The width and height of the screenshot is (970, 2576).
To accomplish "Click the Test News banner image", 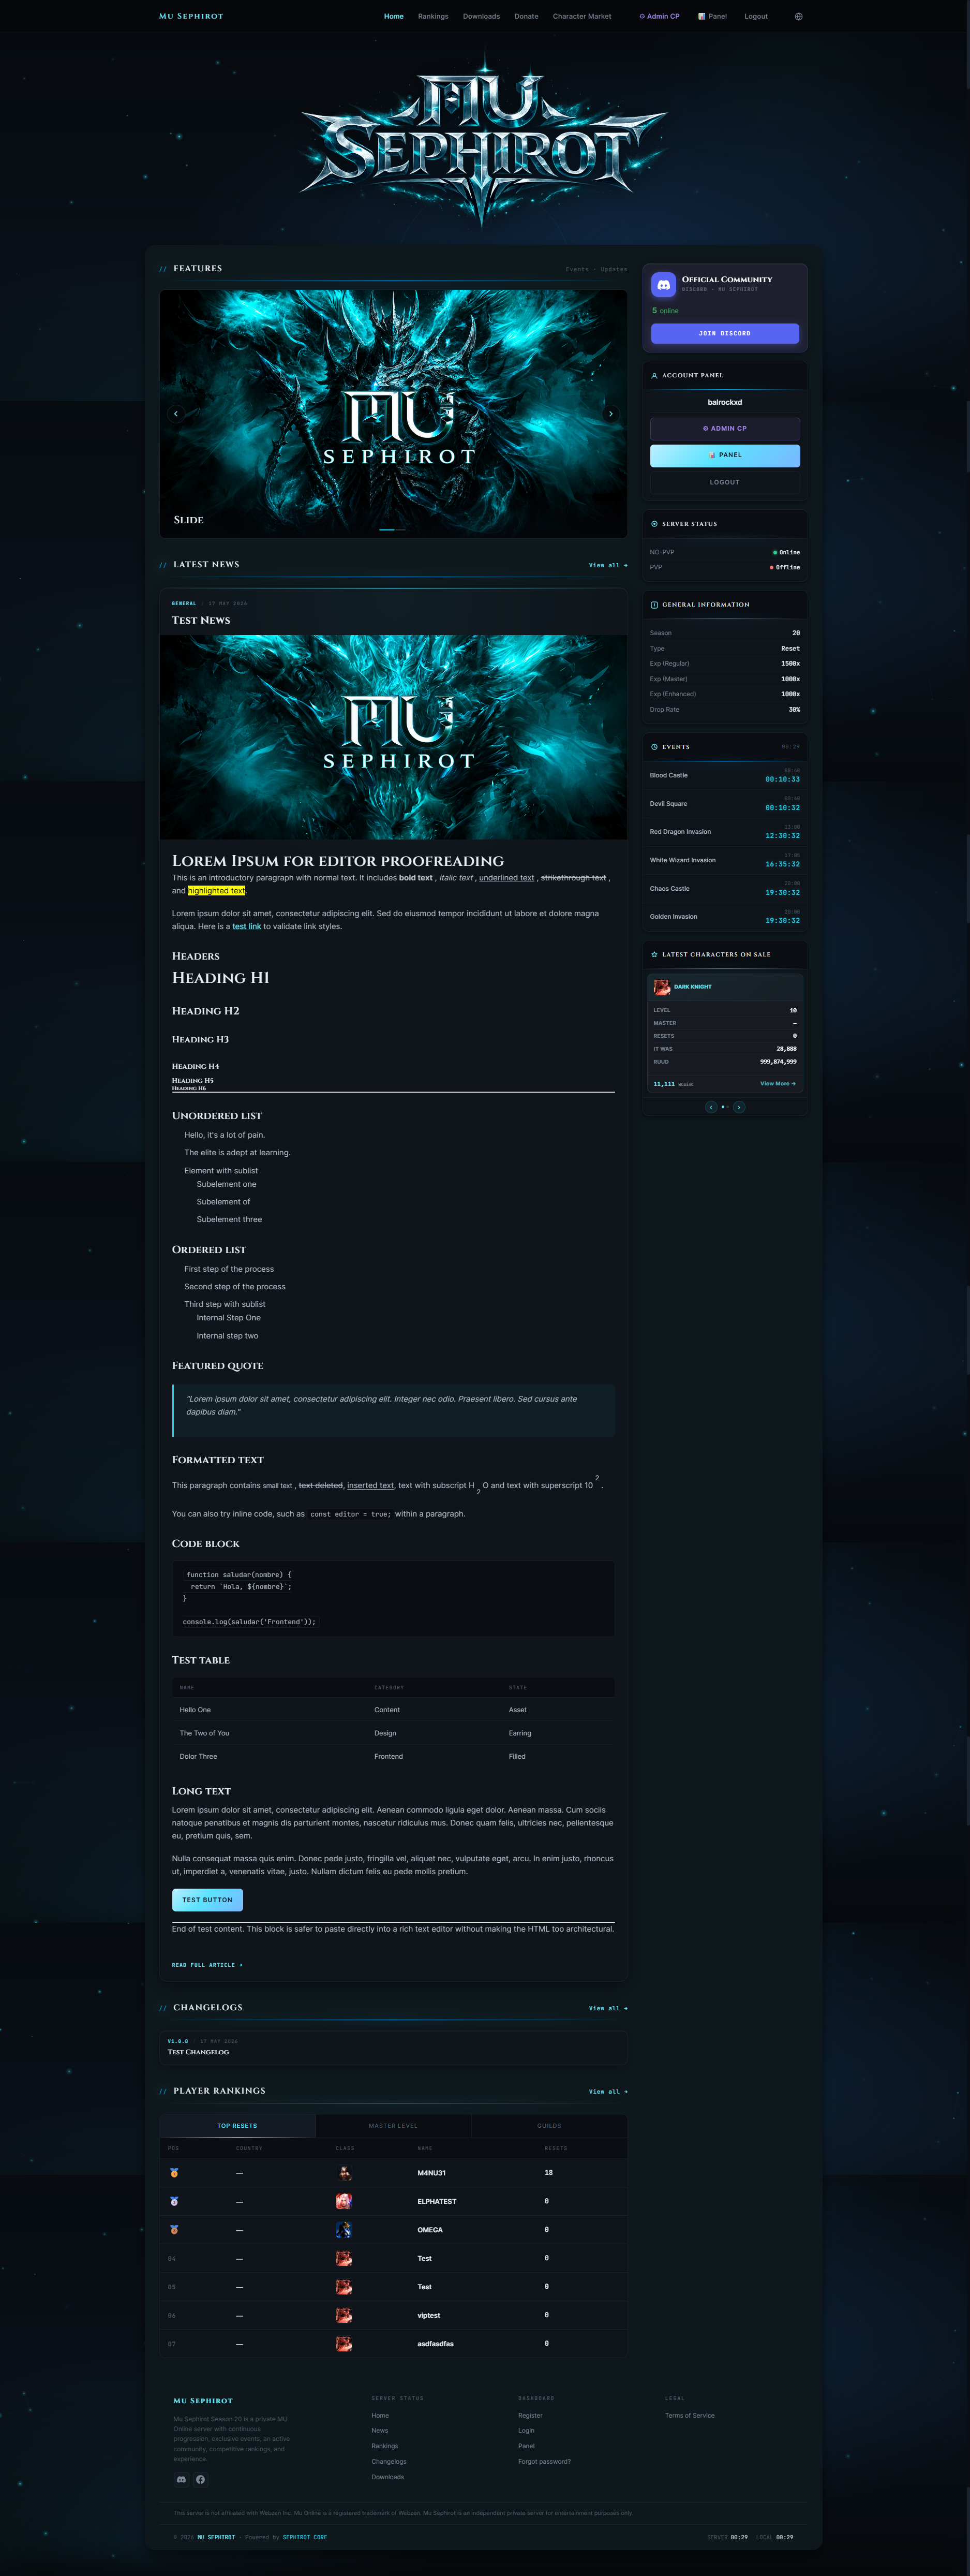I will coord(393,737).
